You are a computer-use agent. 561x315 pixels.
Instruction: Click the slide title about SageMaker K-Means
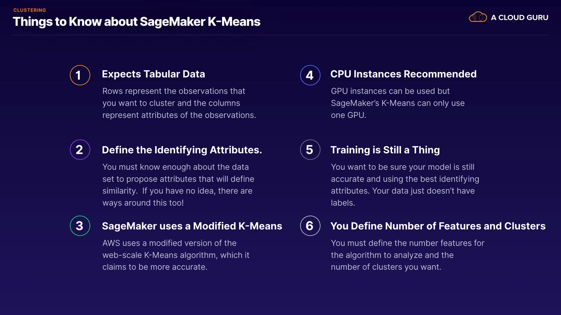coord(136,22)
